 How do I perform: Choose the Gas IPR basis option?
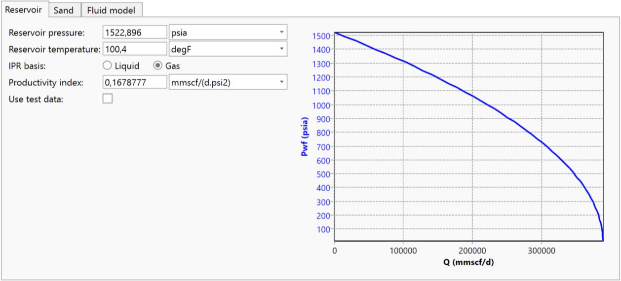point(158,66)
